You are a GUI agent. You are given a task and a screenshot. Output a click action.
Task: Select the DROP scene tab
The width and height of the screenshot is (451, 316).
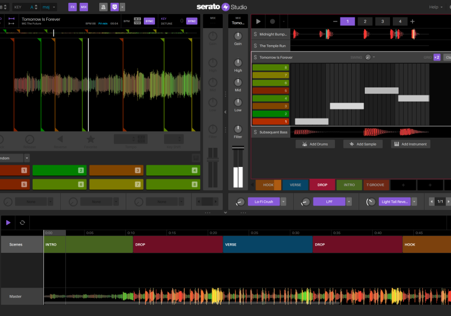tap(322, 185)
